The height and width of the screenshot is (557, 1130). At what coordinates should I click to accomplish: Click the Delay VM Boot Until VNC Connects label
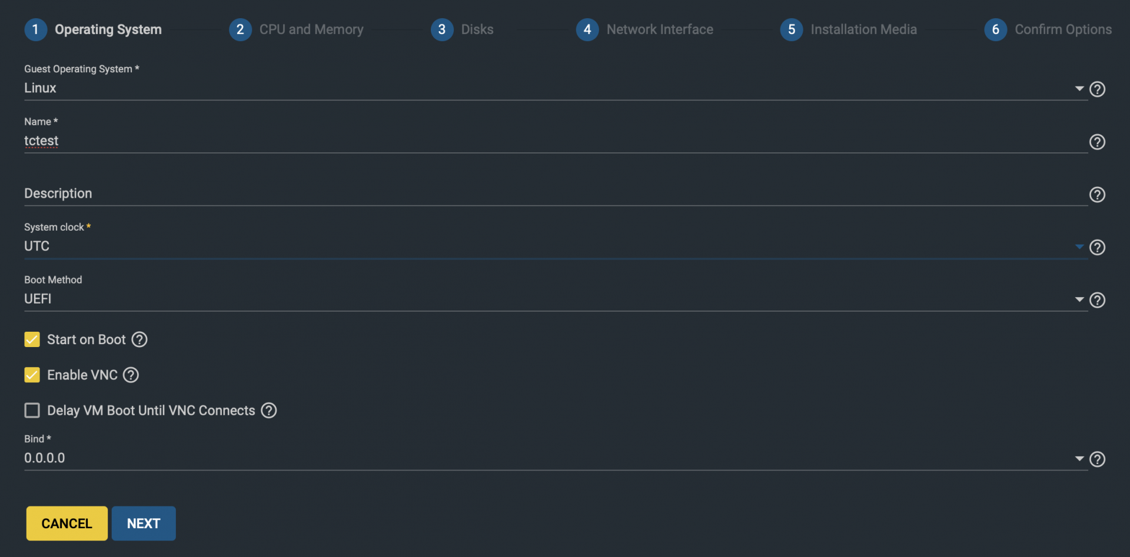(151, 411)
